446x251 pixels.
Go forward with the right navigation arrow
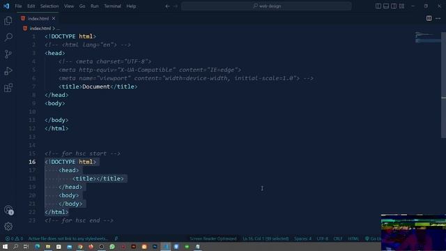click(x=176, y=6)
